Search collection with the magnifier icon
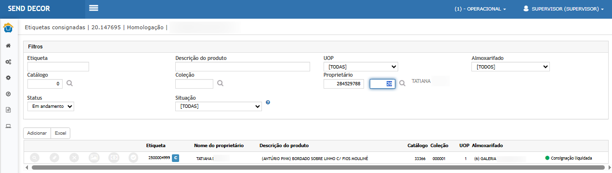The image size is (612, 173). click(220, 83)
